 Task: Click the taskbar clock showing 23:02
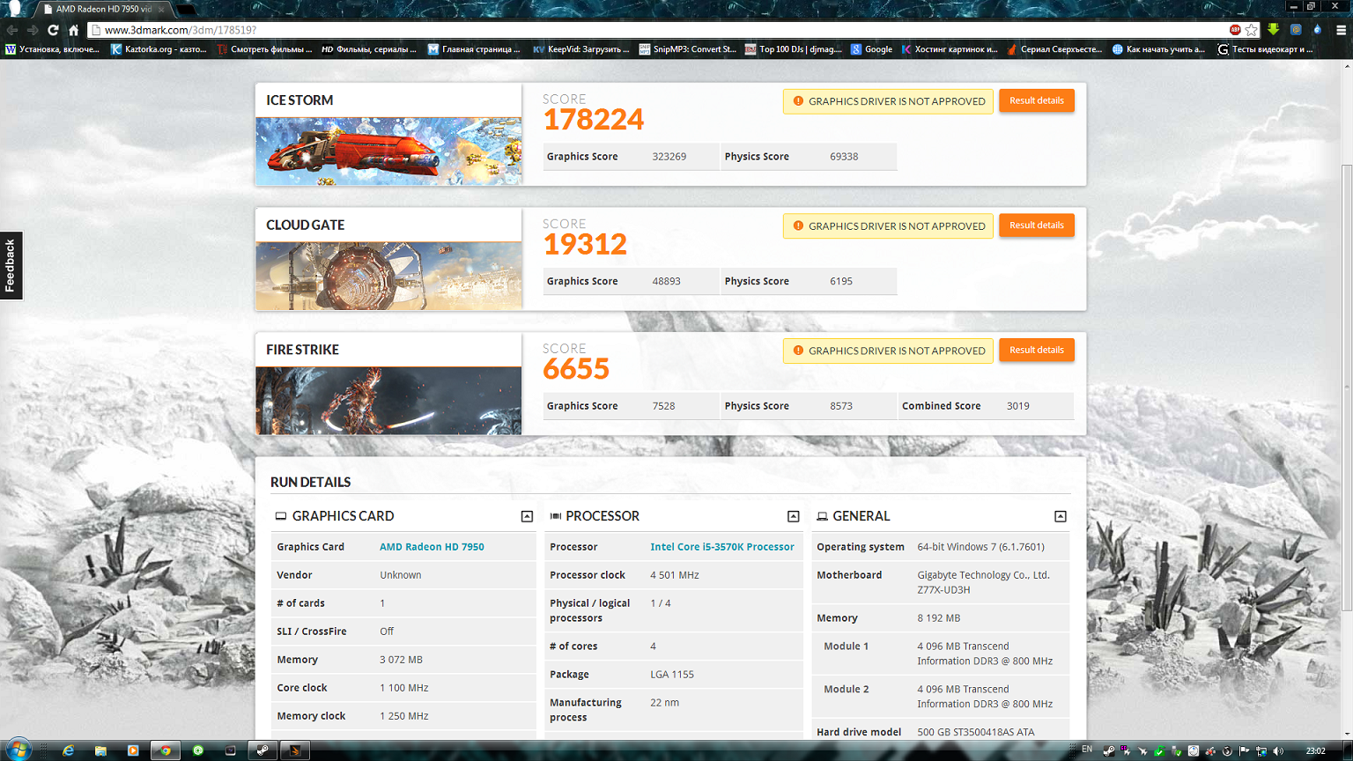pos(1315,750)
